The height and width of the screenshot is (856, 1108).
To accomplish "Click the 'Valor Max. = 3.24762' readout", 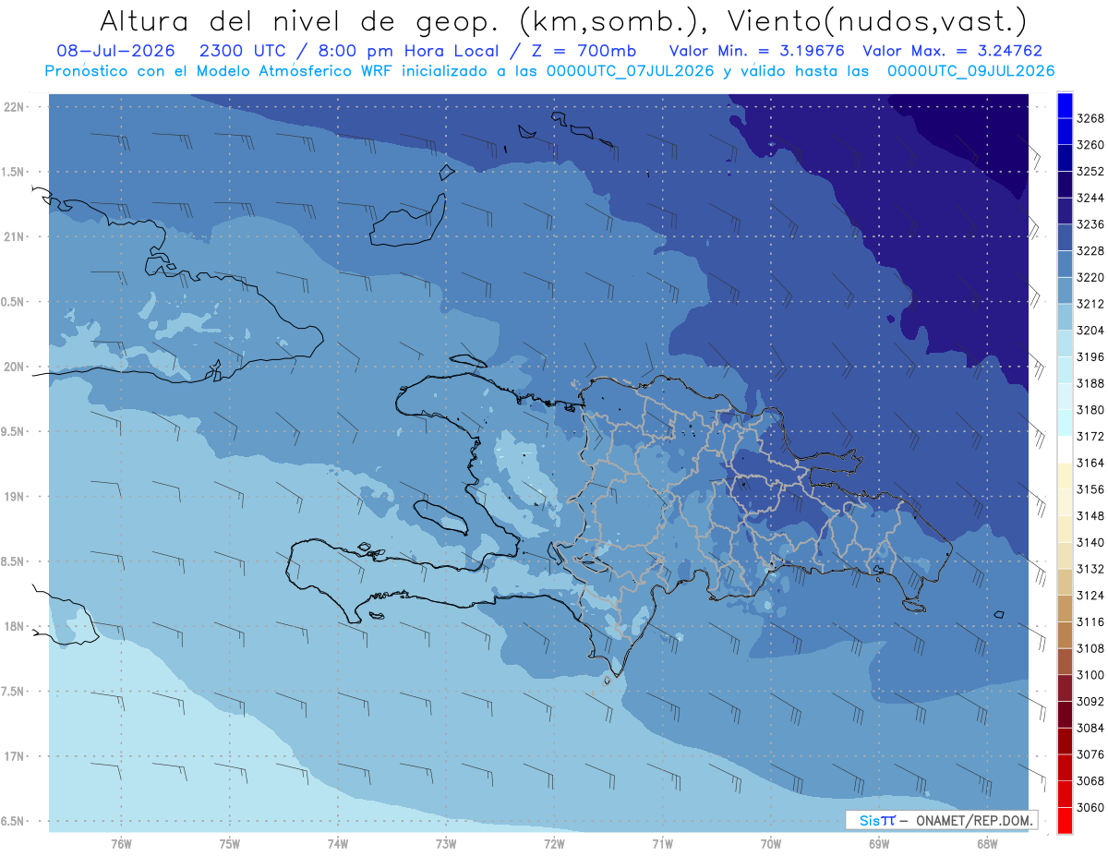I will pos(952,52).
